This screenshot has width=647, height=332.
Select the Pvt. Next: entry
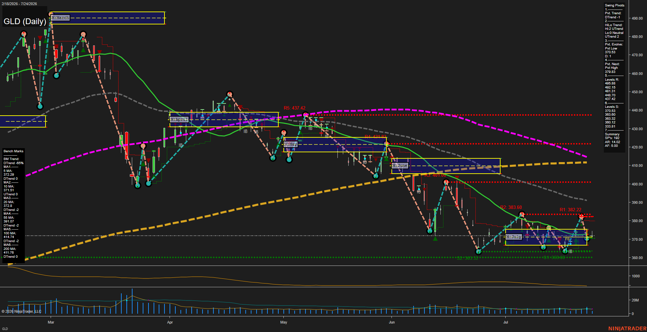pyautogui.click(x=612, y=64)
